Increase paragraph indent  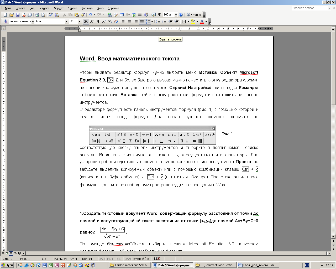click(176, 22)
